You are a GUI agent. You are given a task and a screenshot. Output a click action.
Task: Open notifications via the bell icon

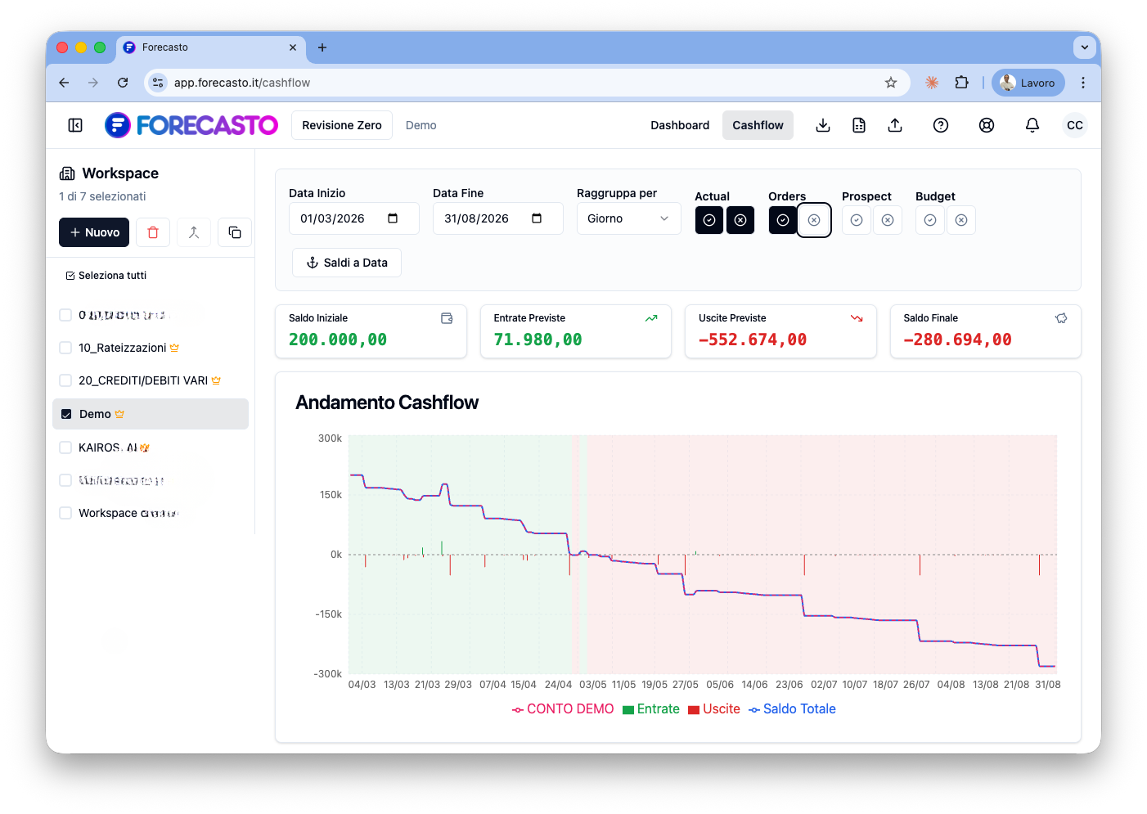(1032, 125)
